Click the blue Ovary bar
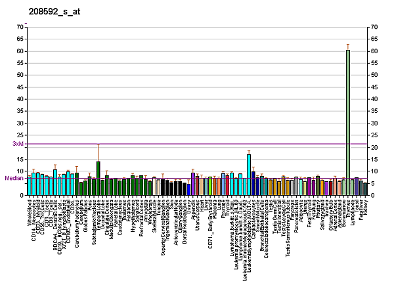The height and width of the screenshot is (285, 394). pyautogui.click(x=188, y=189)
